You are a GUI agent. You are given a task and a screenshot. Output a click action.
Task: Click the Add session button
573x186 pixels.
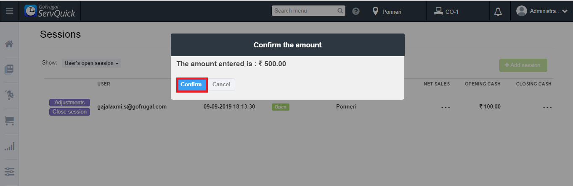523,65
